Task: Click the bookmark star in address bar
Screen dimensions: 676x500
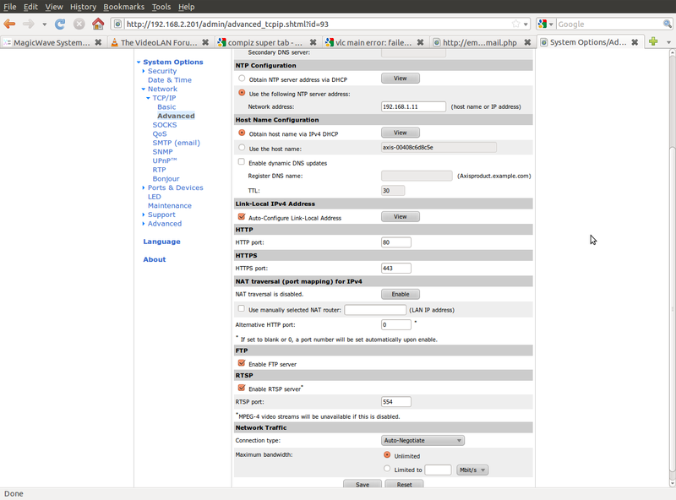Action: pyautogui.click(x=515, y=24)
